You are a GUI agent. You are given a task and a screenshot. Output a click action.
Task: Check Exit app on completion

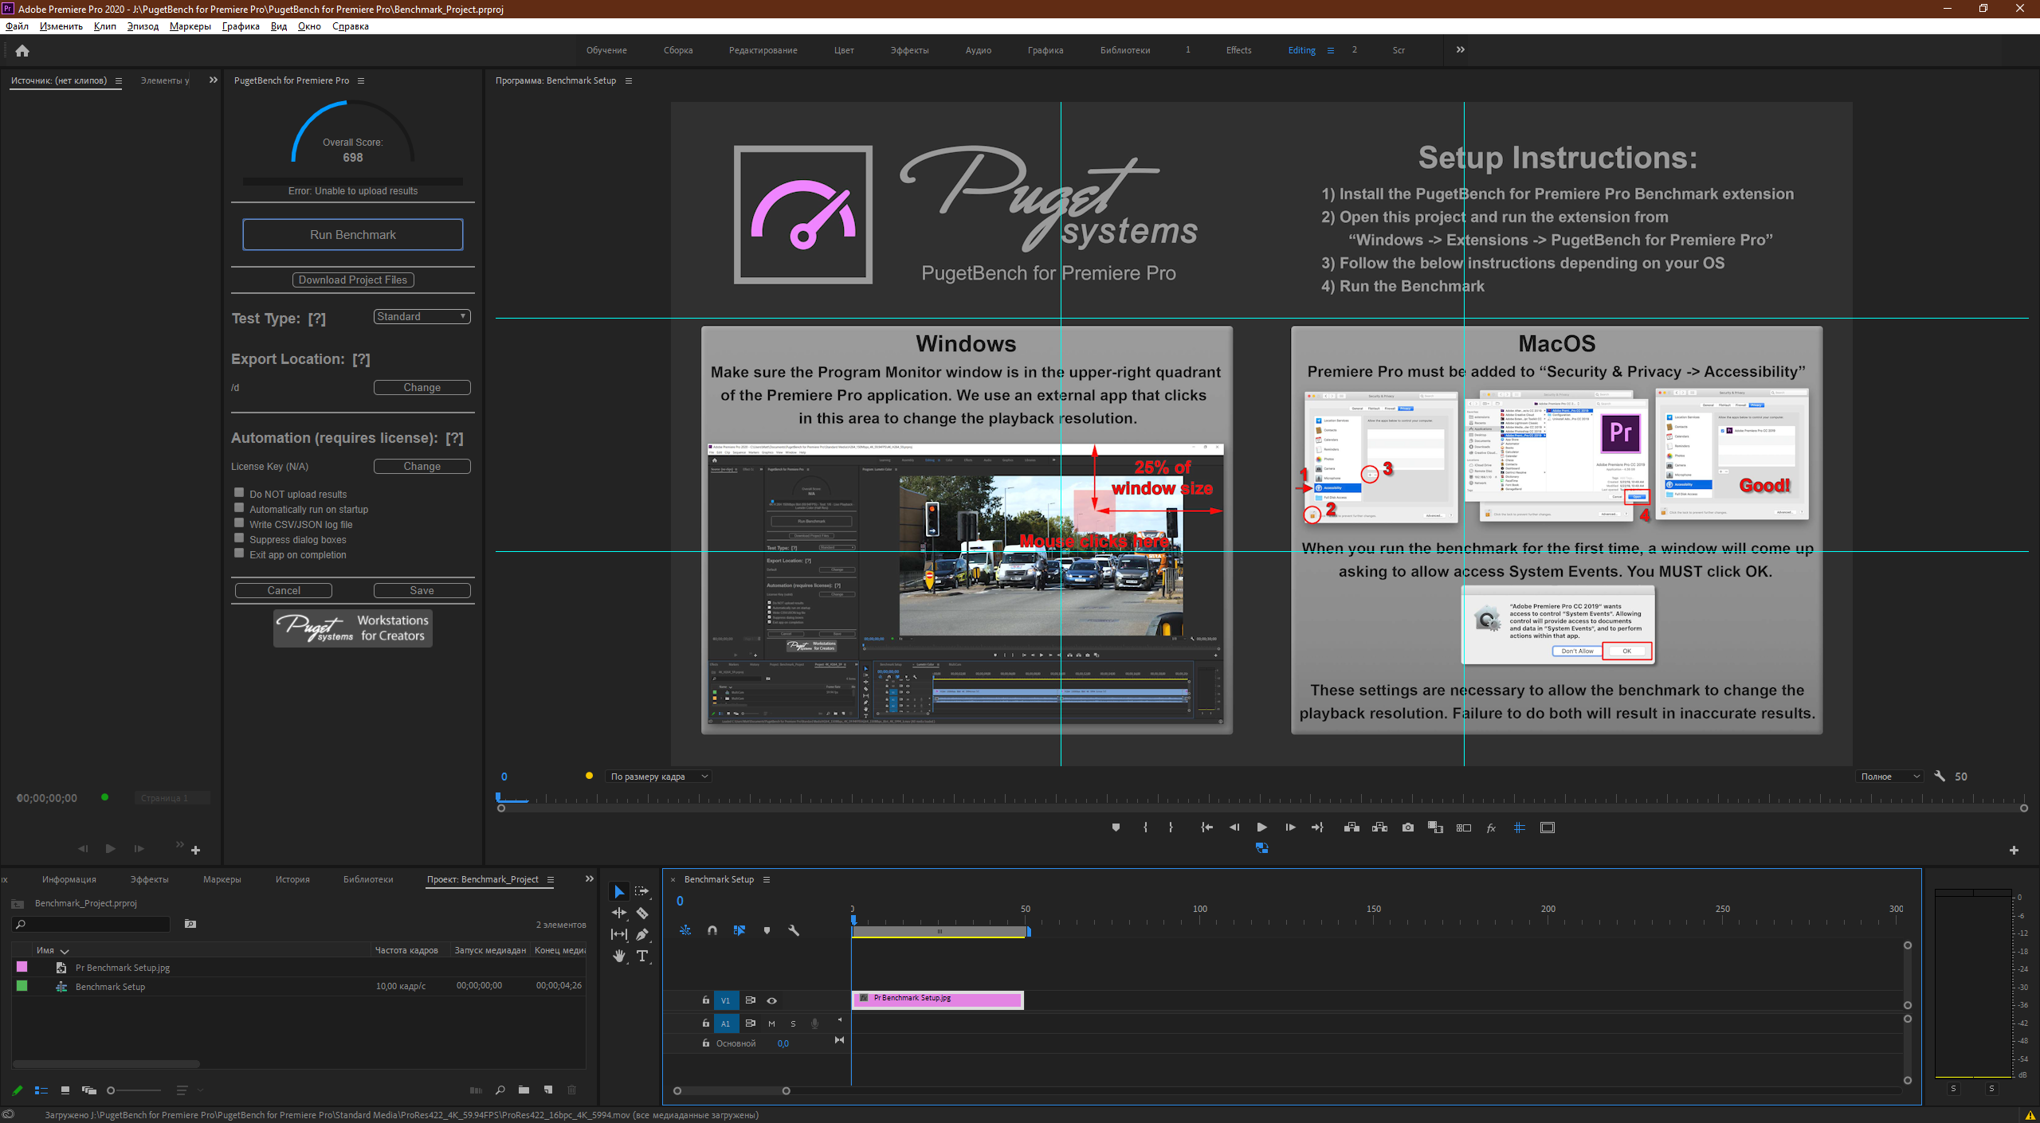click(x=239, y=554)
